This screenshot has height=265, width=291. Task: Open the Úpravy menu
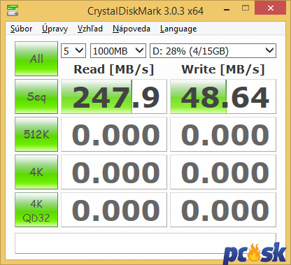tap(55, 29)
